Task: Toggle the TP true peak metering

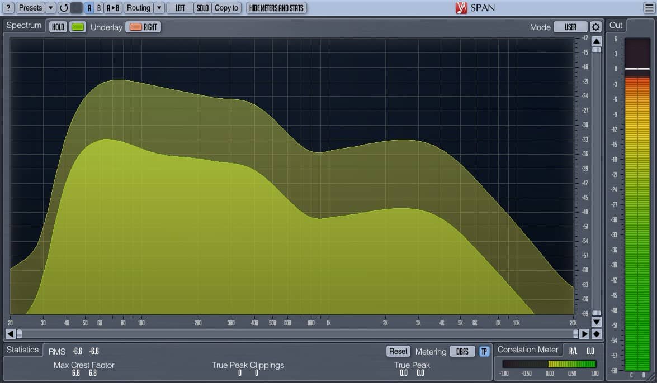Action: click(x=484, y=351)
